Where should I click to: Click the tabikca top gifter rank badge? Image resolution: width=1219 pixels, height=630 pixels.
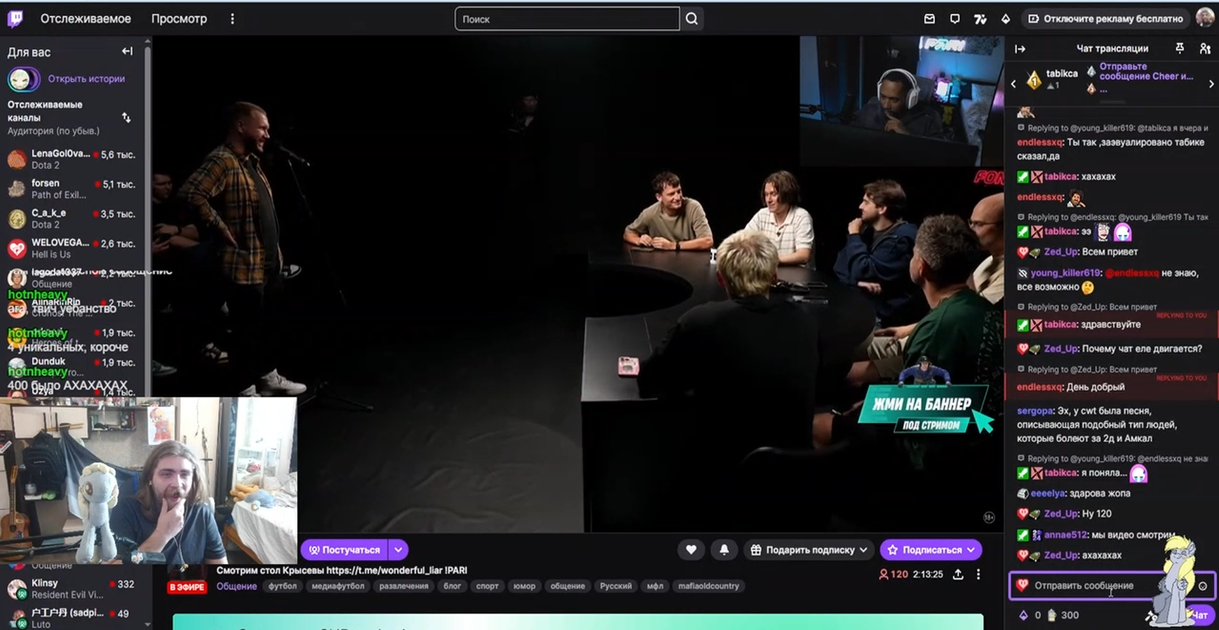tap(1034, 79)
